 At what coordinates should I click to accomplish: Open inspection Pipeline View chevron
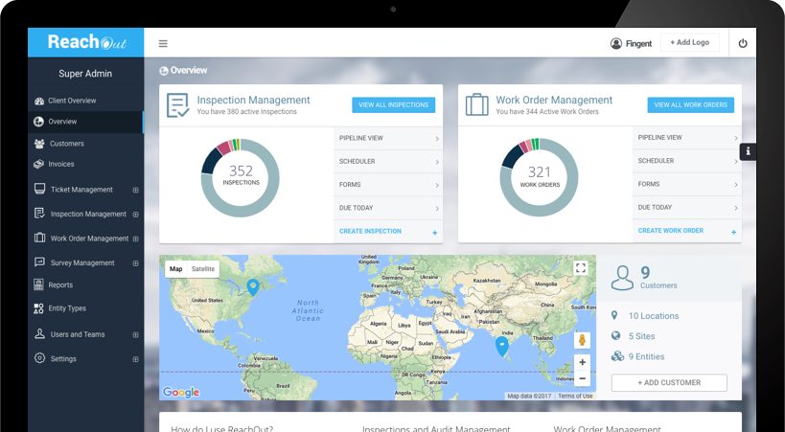437,139
